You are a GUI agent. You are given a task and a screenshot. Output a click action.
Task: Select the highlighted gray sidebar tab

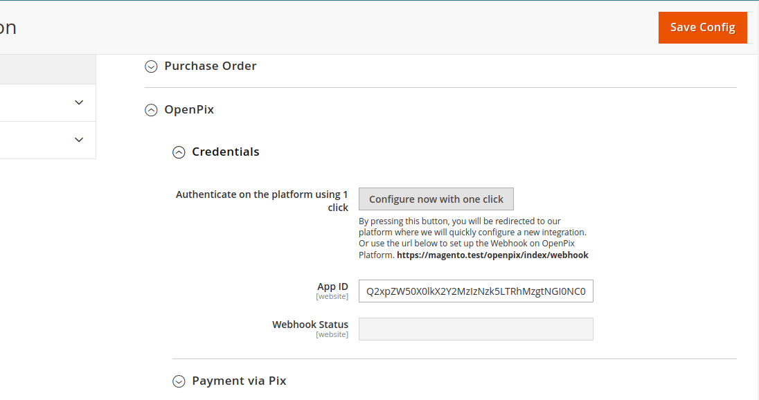(47, 70)
